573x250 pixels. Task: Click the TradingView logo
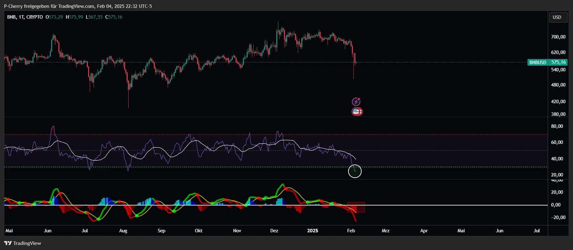click(22, 243)
